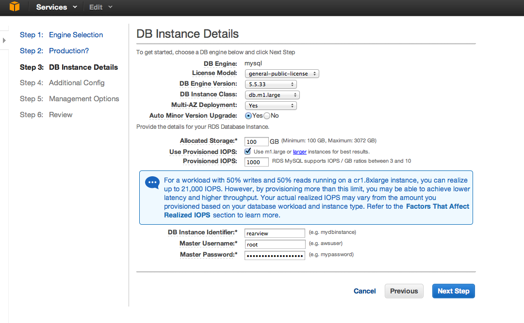Click the Allocated Storage input field
The height and width of the screenshot is (323, 524).
tap(256, 142)
